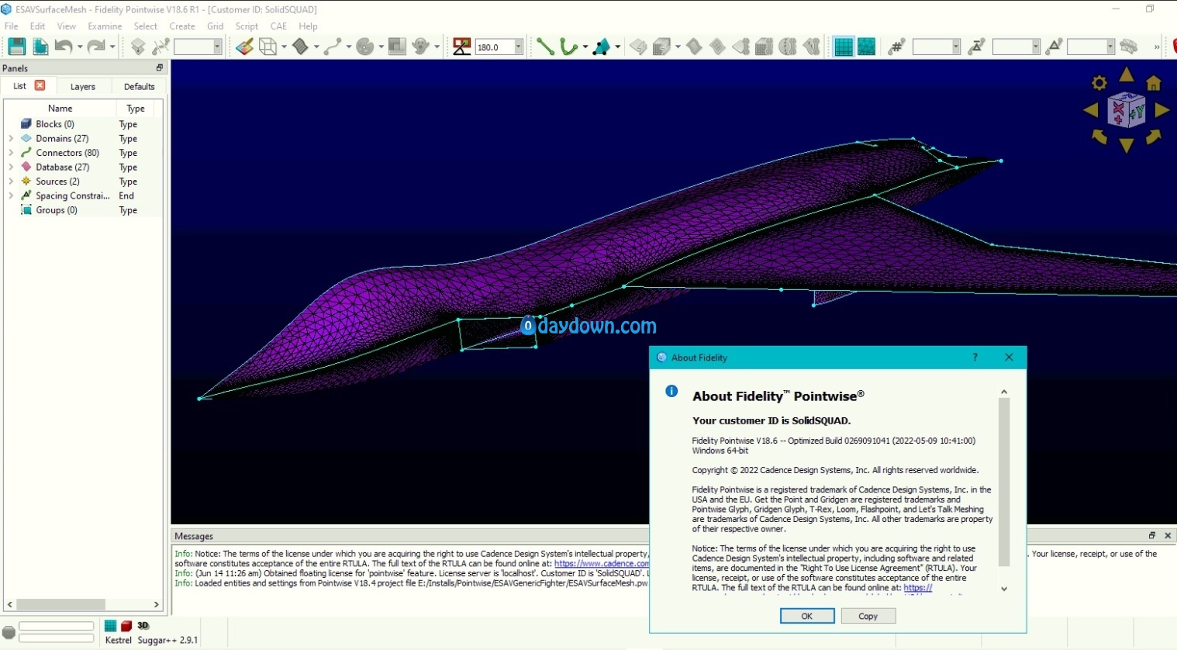
Task: Click the wireframe cube view icon
Action: tap(267, 47)
